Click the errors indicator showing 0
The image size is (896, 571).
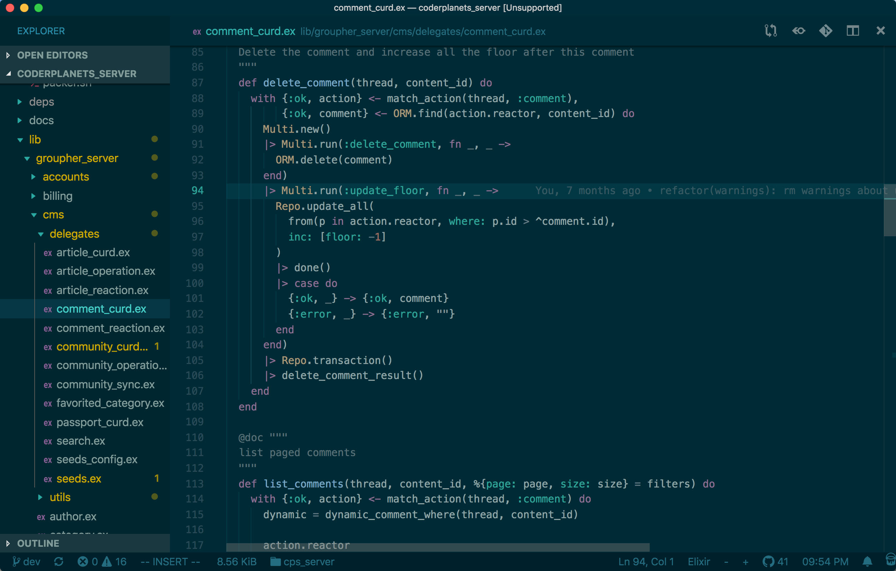(x=88, y=562)
